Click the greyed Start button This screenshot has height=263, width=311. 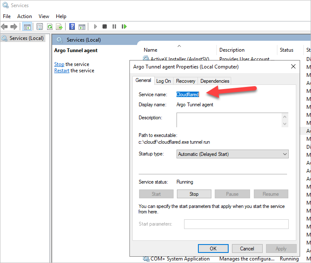click(156, 194)
